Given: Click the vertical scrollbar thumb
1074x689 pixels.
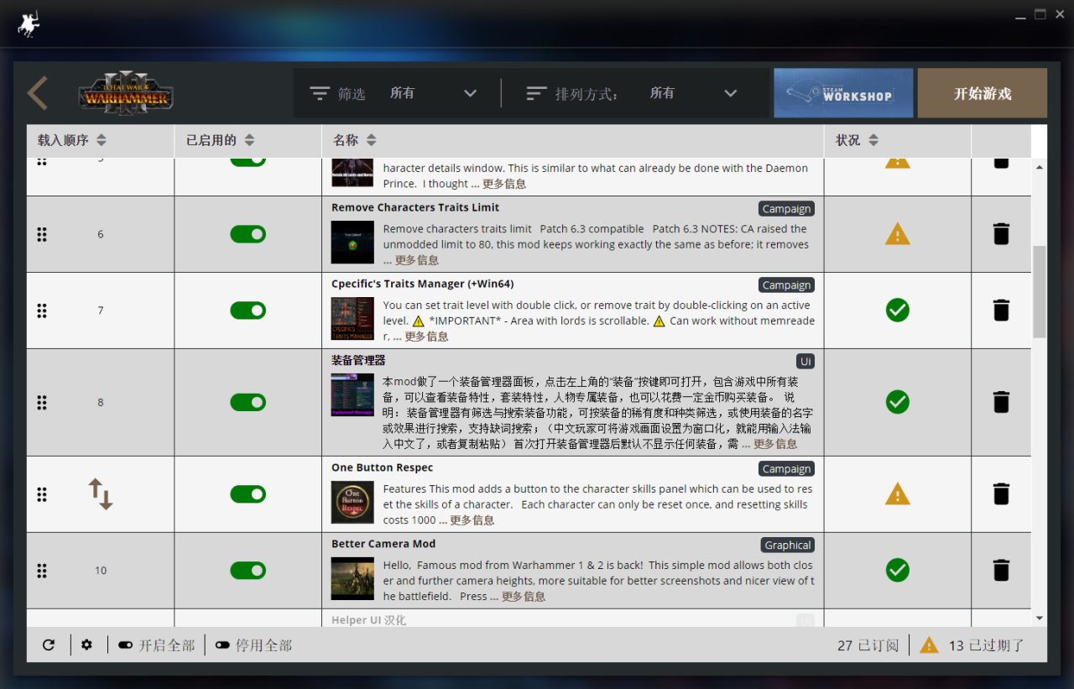Looking at the screenshot, I should coord(1040,292).
